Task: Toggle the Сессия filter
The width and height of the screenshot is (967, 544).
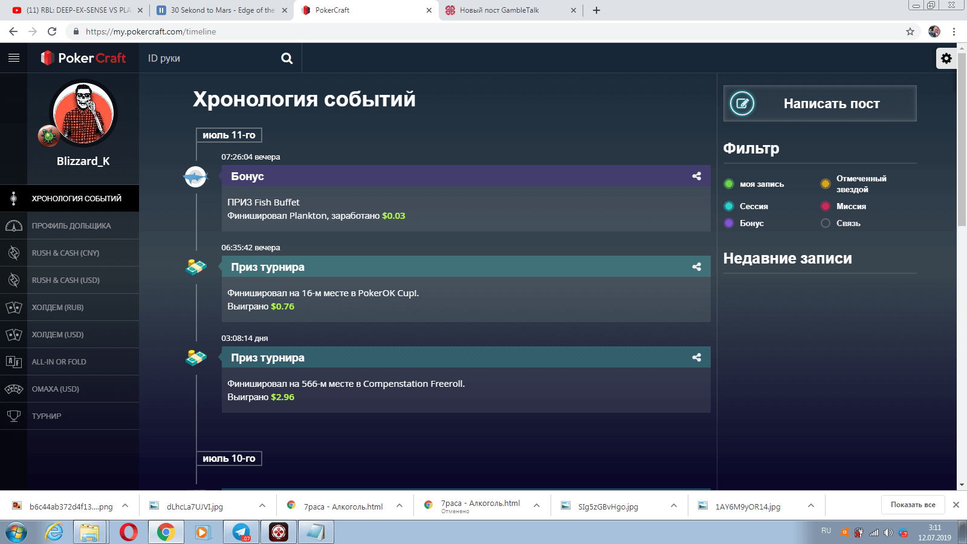Action: [x=746, y=206]
